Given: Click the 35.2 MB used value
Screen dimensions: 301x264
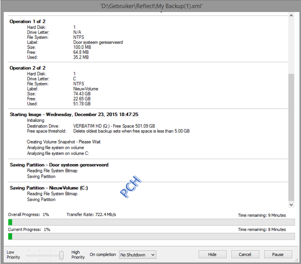Looking at the screenshot, I should coord(81,57).
